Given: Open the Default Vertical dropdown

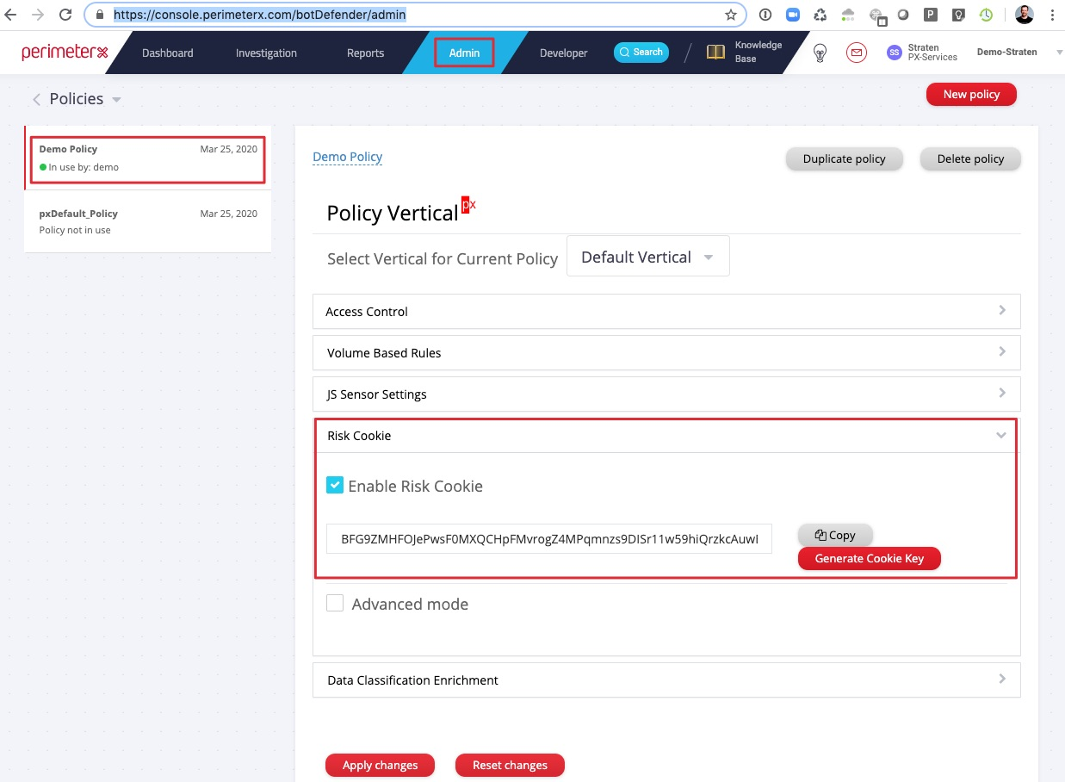Looking at the screenshot, I should tap(647, 257).
